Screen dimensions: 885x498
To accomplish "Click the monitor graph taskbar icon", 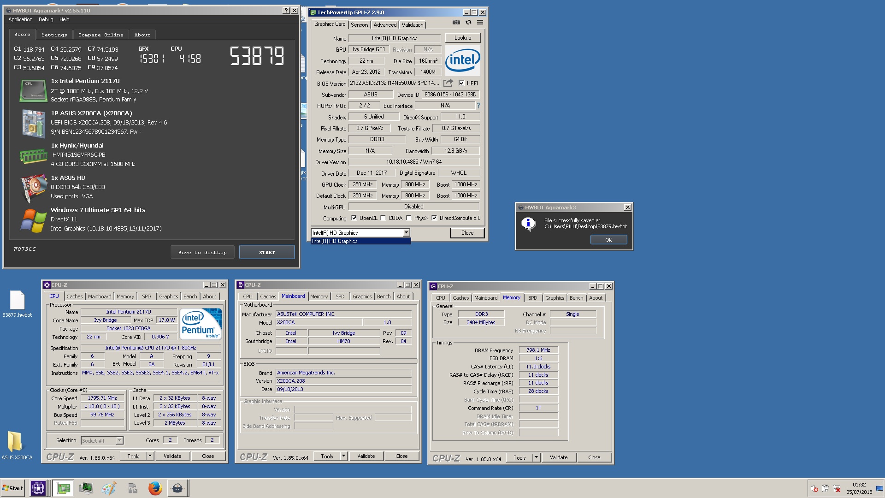I will click(x=86, y=488).
